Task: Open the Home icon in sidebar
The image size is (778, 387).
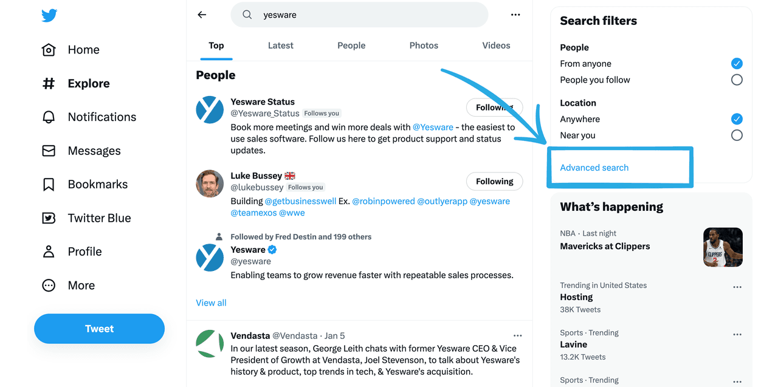Action: [x=49, y=50]
